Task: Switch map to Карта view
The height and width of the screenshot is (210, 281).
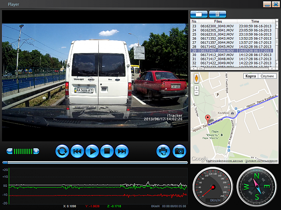Action: (x=250, y=76)
